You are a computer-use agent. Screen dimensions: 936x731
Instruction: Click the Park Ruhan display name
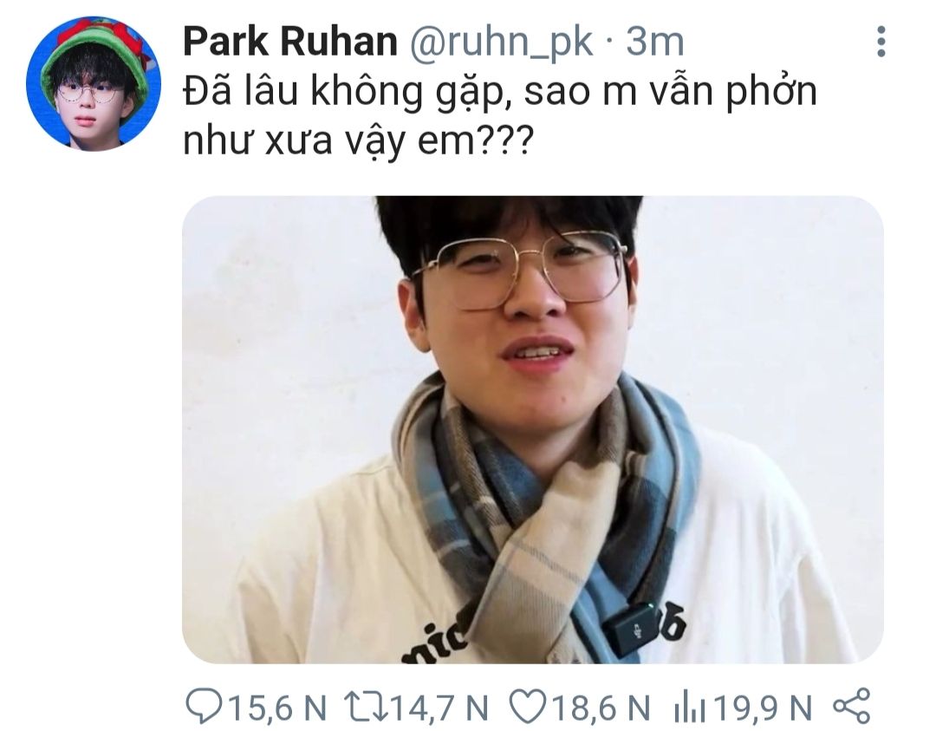click(290, 42)
